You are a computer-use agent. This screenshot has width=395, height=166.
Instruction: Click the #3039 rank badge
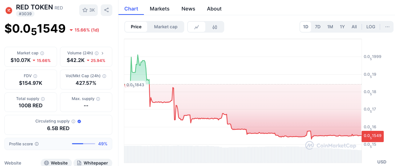[25, 14]
